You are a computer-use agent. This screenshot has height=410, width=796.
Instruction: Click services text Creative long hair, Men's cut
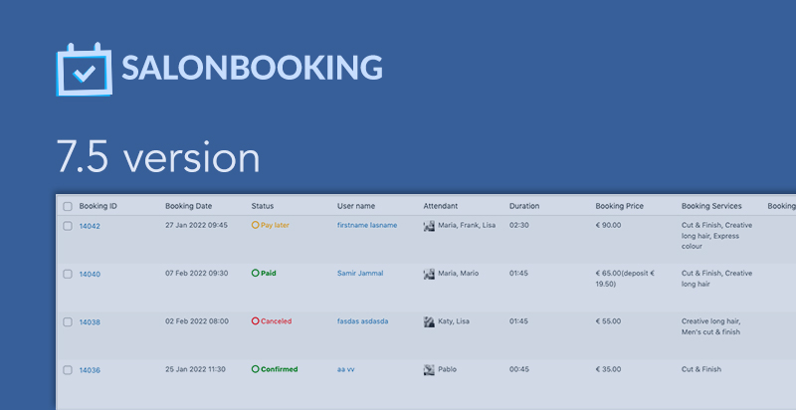(710, 326)
